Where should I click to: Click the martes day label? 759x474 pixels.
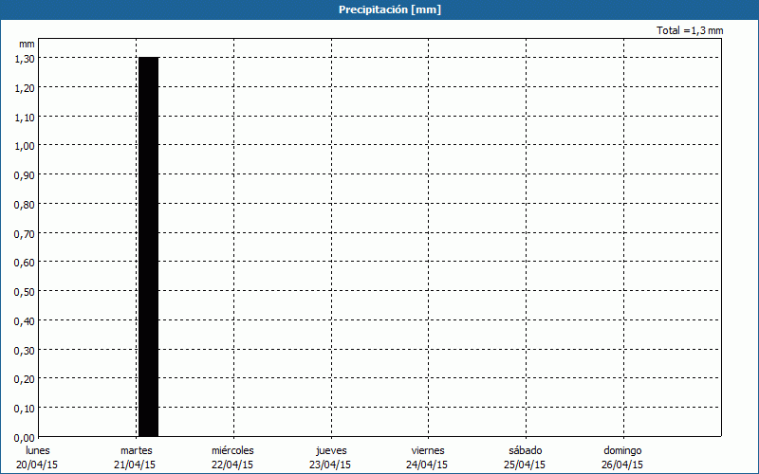tap(136, 450)
